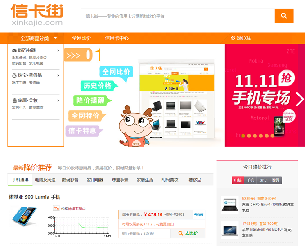Switch to the 家居生活 tab
This screenshot has height=246, width=305.
click(x=145, y=180)
